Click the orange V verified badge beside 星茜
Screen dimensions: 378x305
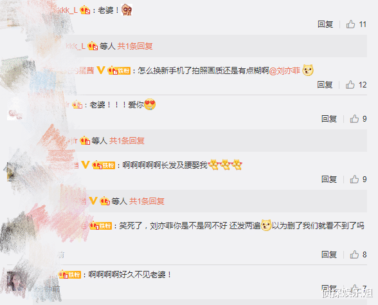click(100, 70)
